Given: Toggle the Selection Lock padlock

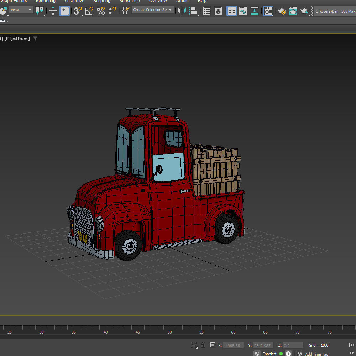Looking at the screenshot, I should (x=203, y=345).
